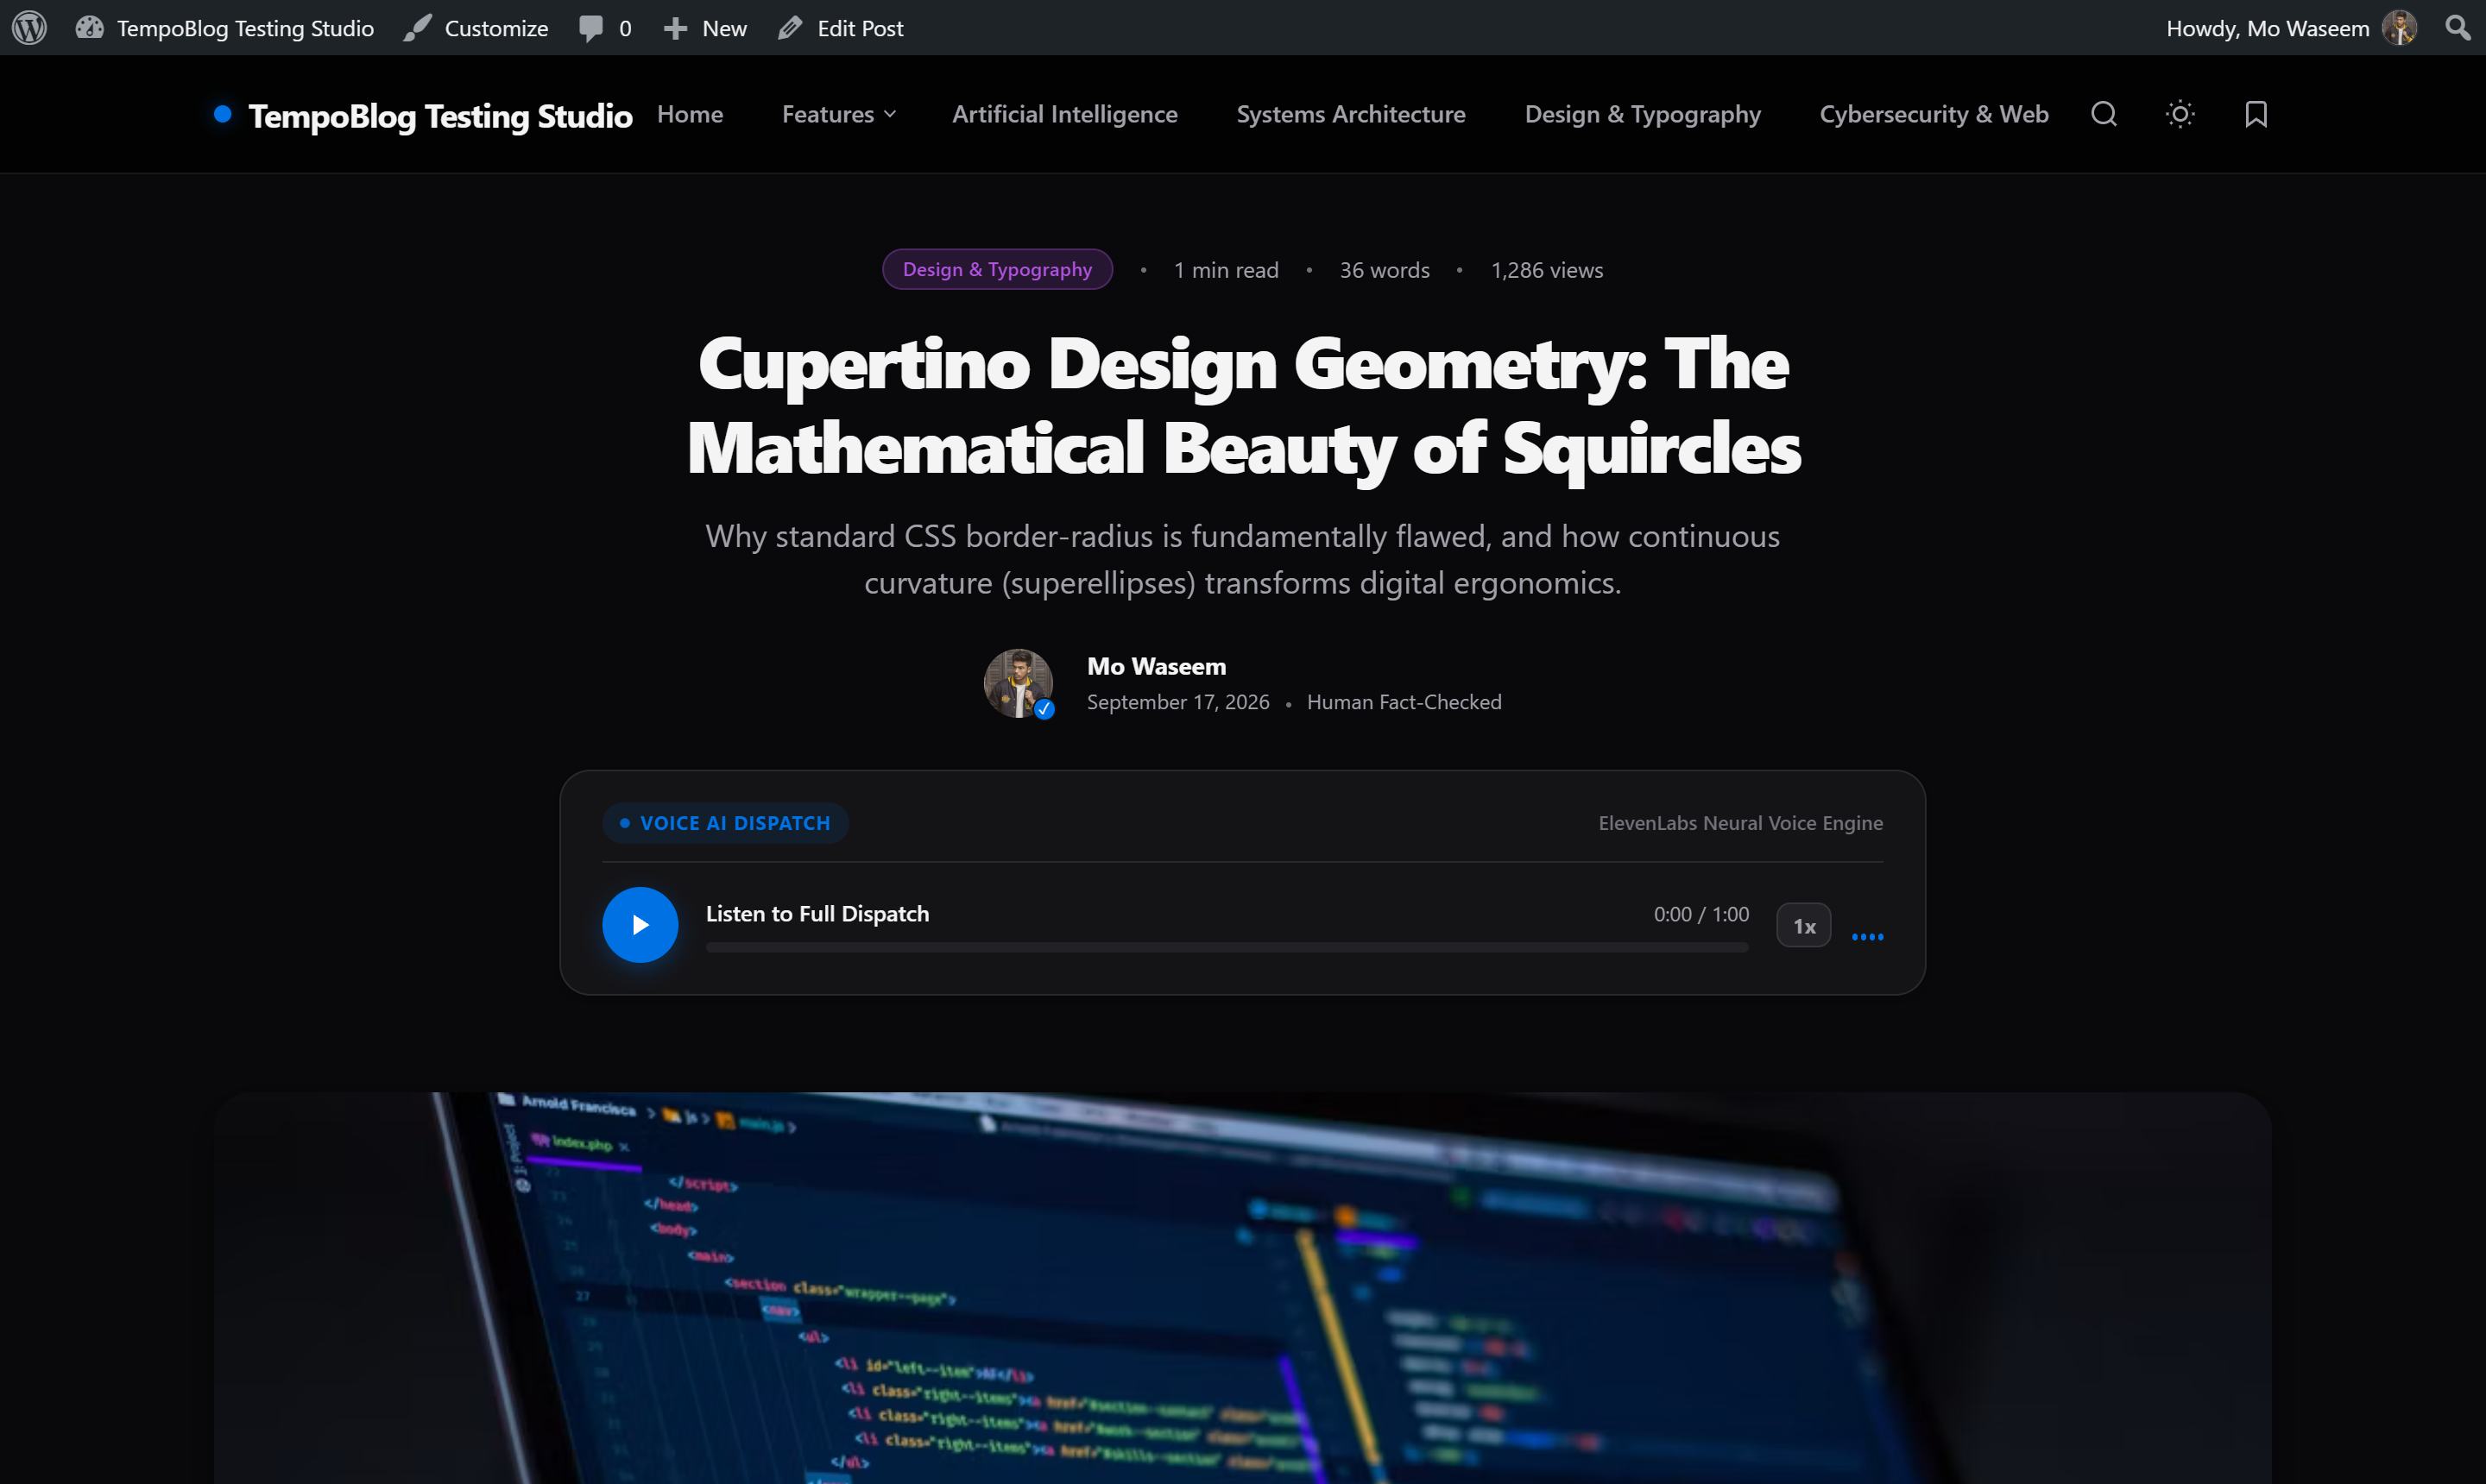
Task: Play the Full Dispatch audio
Action: [640, 925]
